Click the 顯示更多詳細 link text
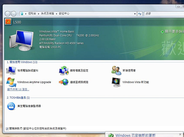184x137 pixels. tap(174, 31)
